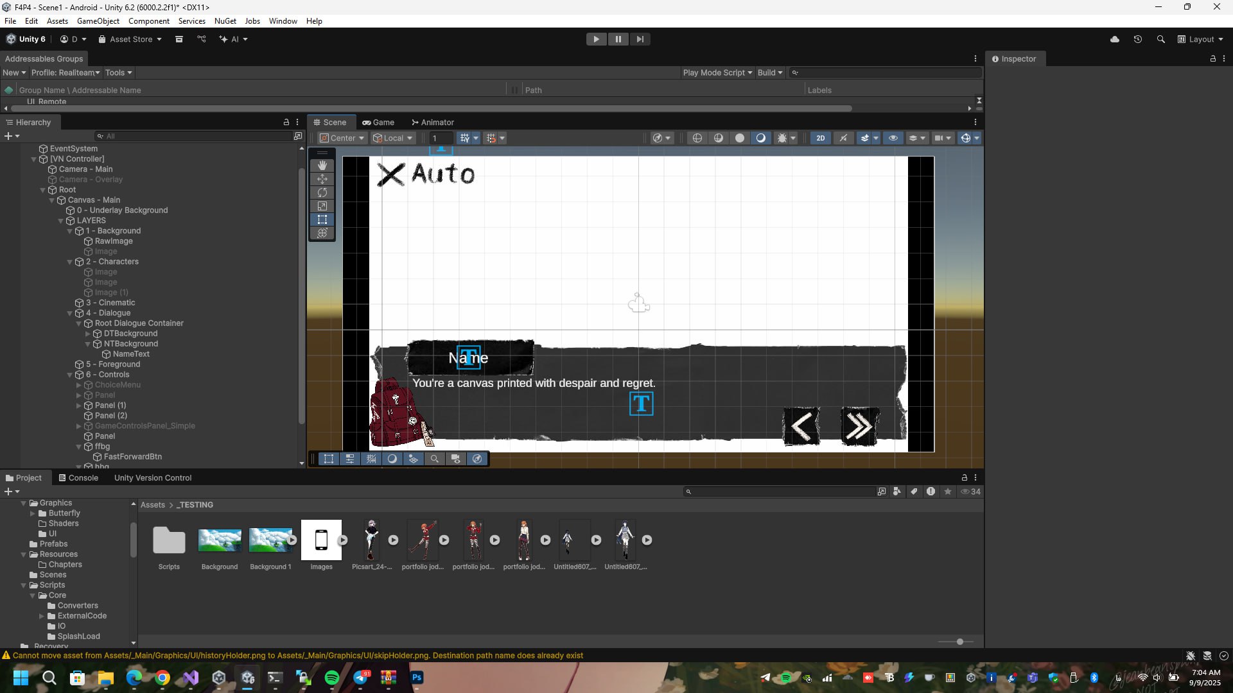Open the GameObject menu
The width and height of the screenshot is (1233, 693).
point(98,21)
